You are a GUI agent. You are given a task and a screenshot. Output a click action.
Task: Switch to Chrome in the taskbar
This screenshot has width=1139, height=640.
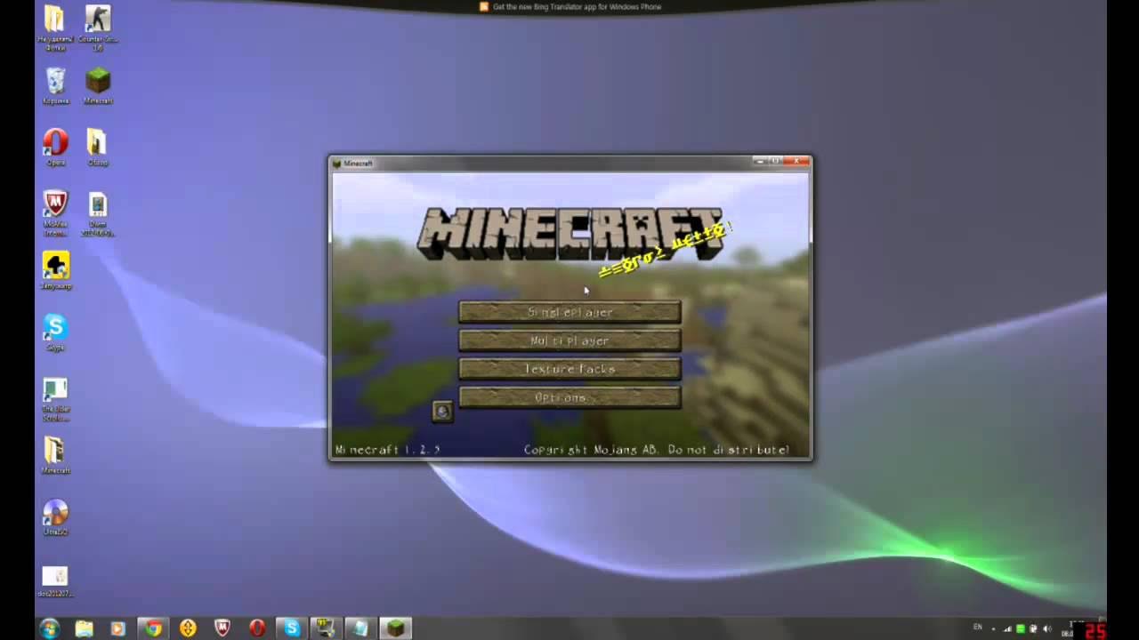point(153,628)
